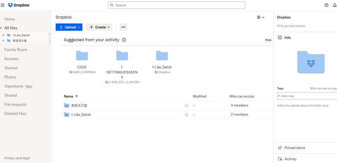This screenshot has height=163, width=337.
Task: Click the Info circle icon in details pane
Action: 280,37
